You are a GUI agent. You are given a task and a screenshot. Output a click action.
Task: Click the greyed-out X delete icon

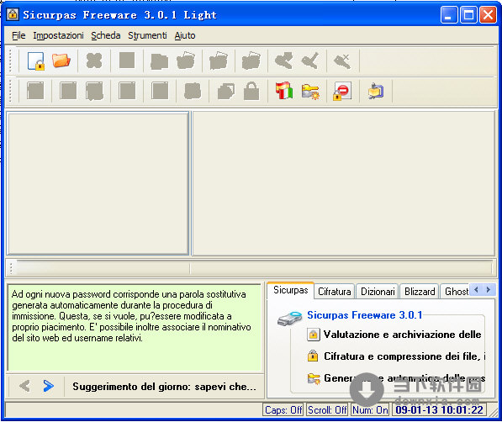pyautogui.click(x=94, y=61)
